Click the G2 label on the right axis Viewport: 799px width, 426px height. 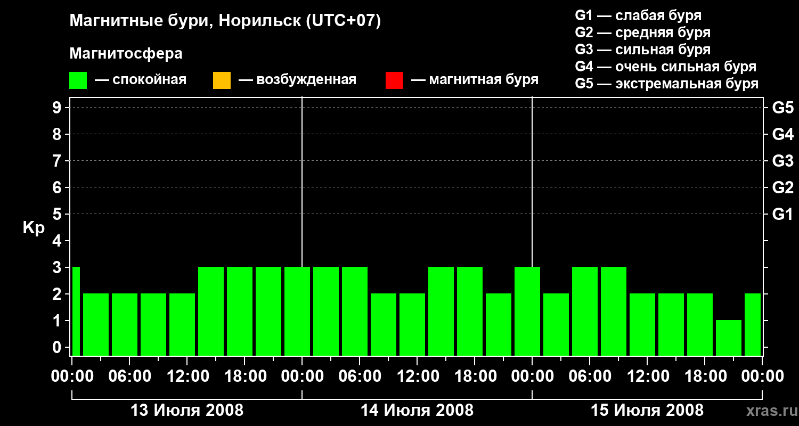click(x=783, y=187)
